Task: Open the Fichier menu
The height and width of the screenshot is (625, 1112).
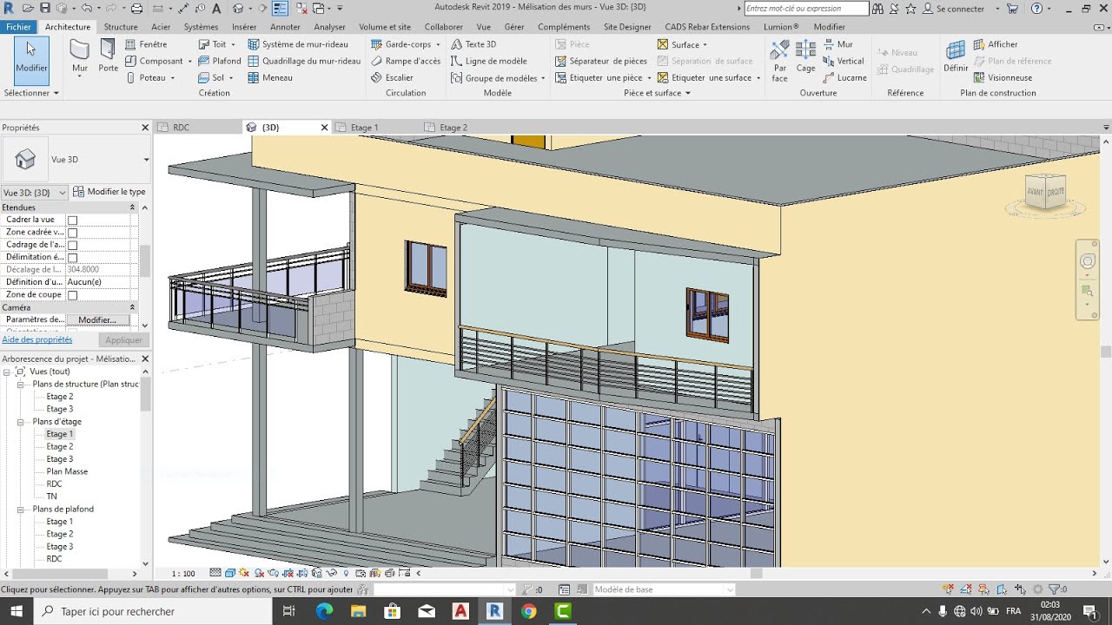Action: pos(18,27)
